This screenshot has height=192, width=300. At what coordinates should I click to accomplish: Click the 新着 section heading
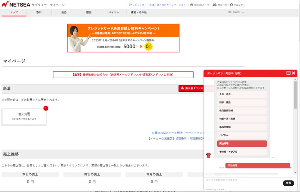[x=7, y=89]
